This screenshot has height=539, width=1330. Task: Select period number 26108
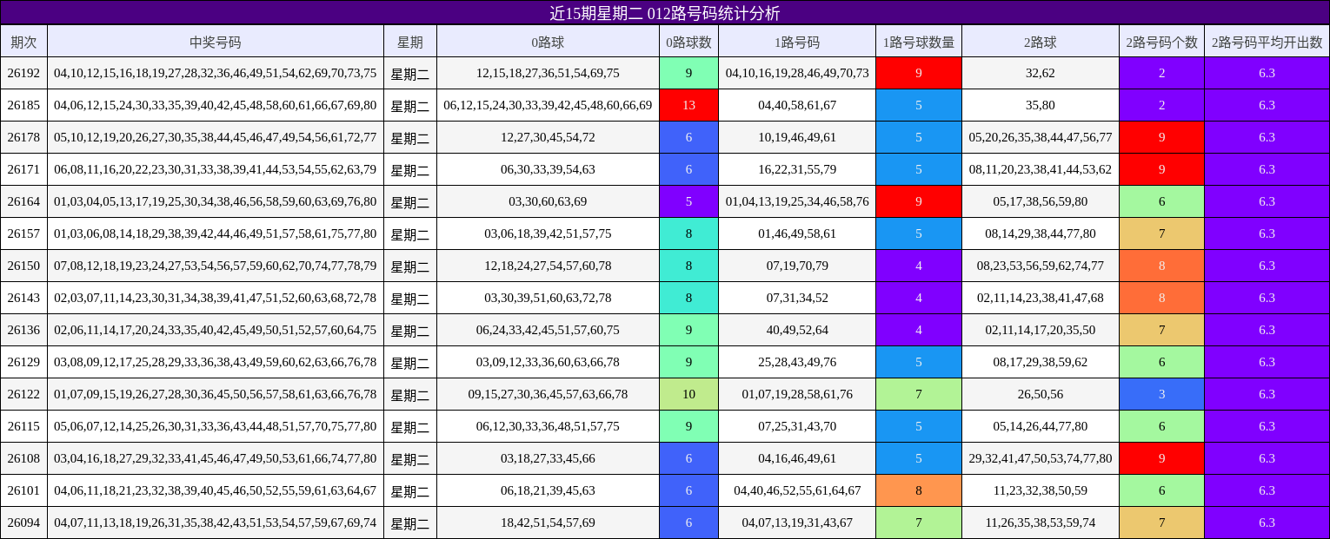tap(23, 458)
